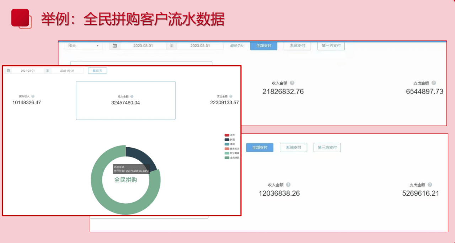The image size is (455, 243).
Task: Enable the 第三方支付 filter option
Action: 331,46
